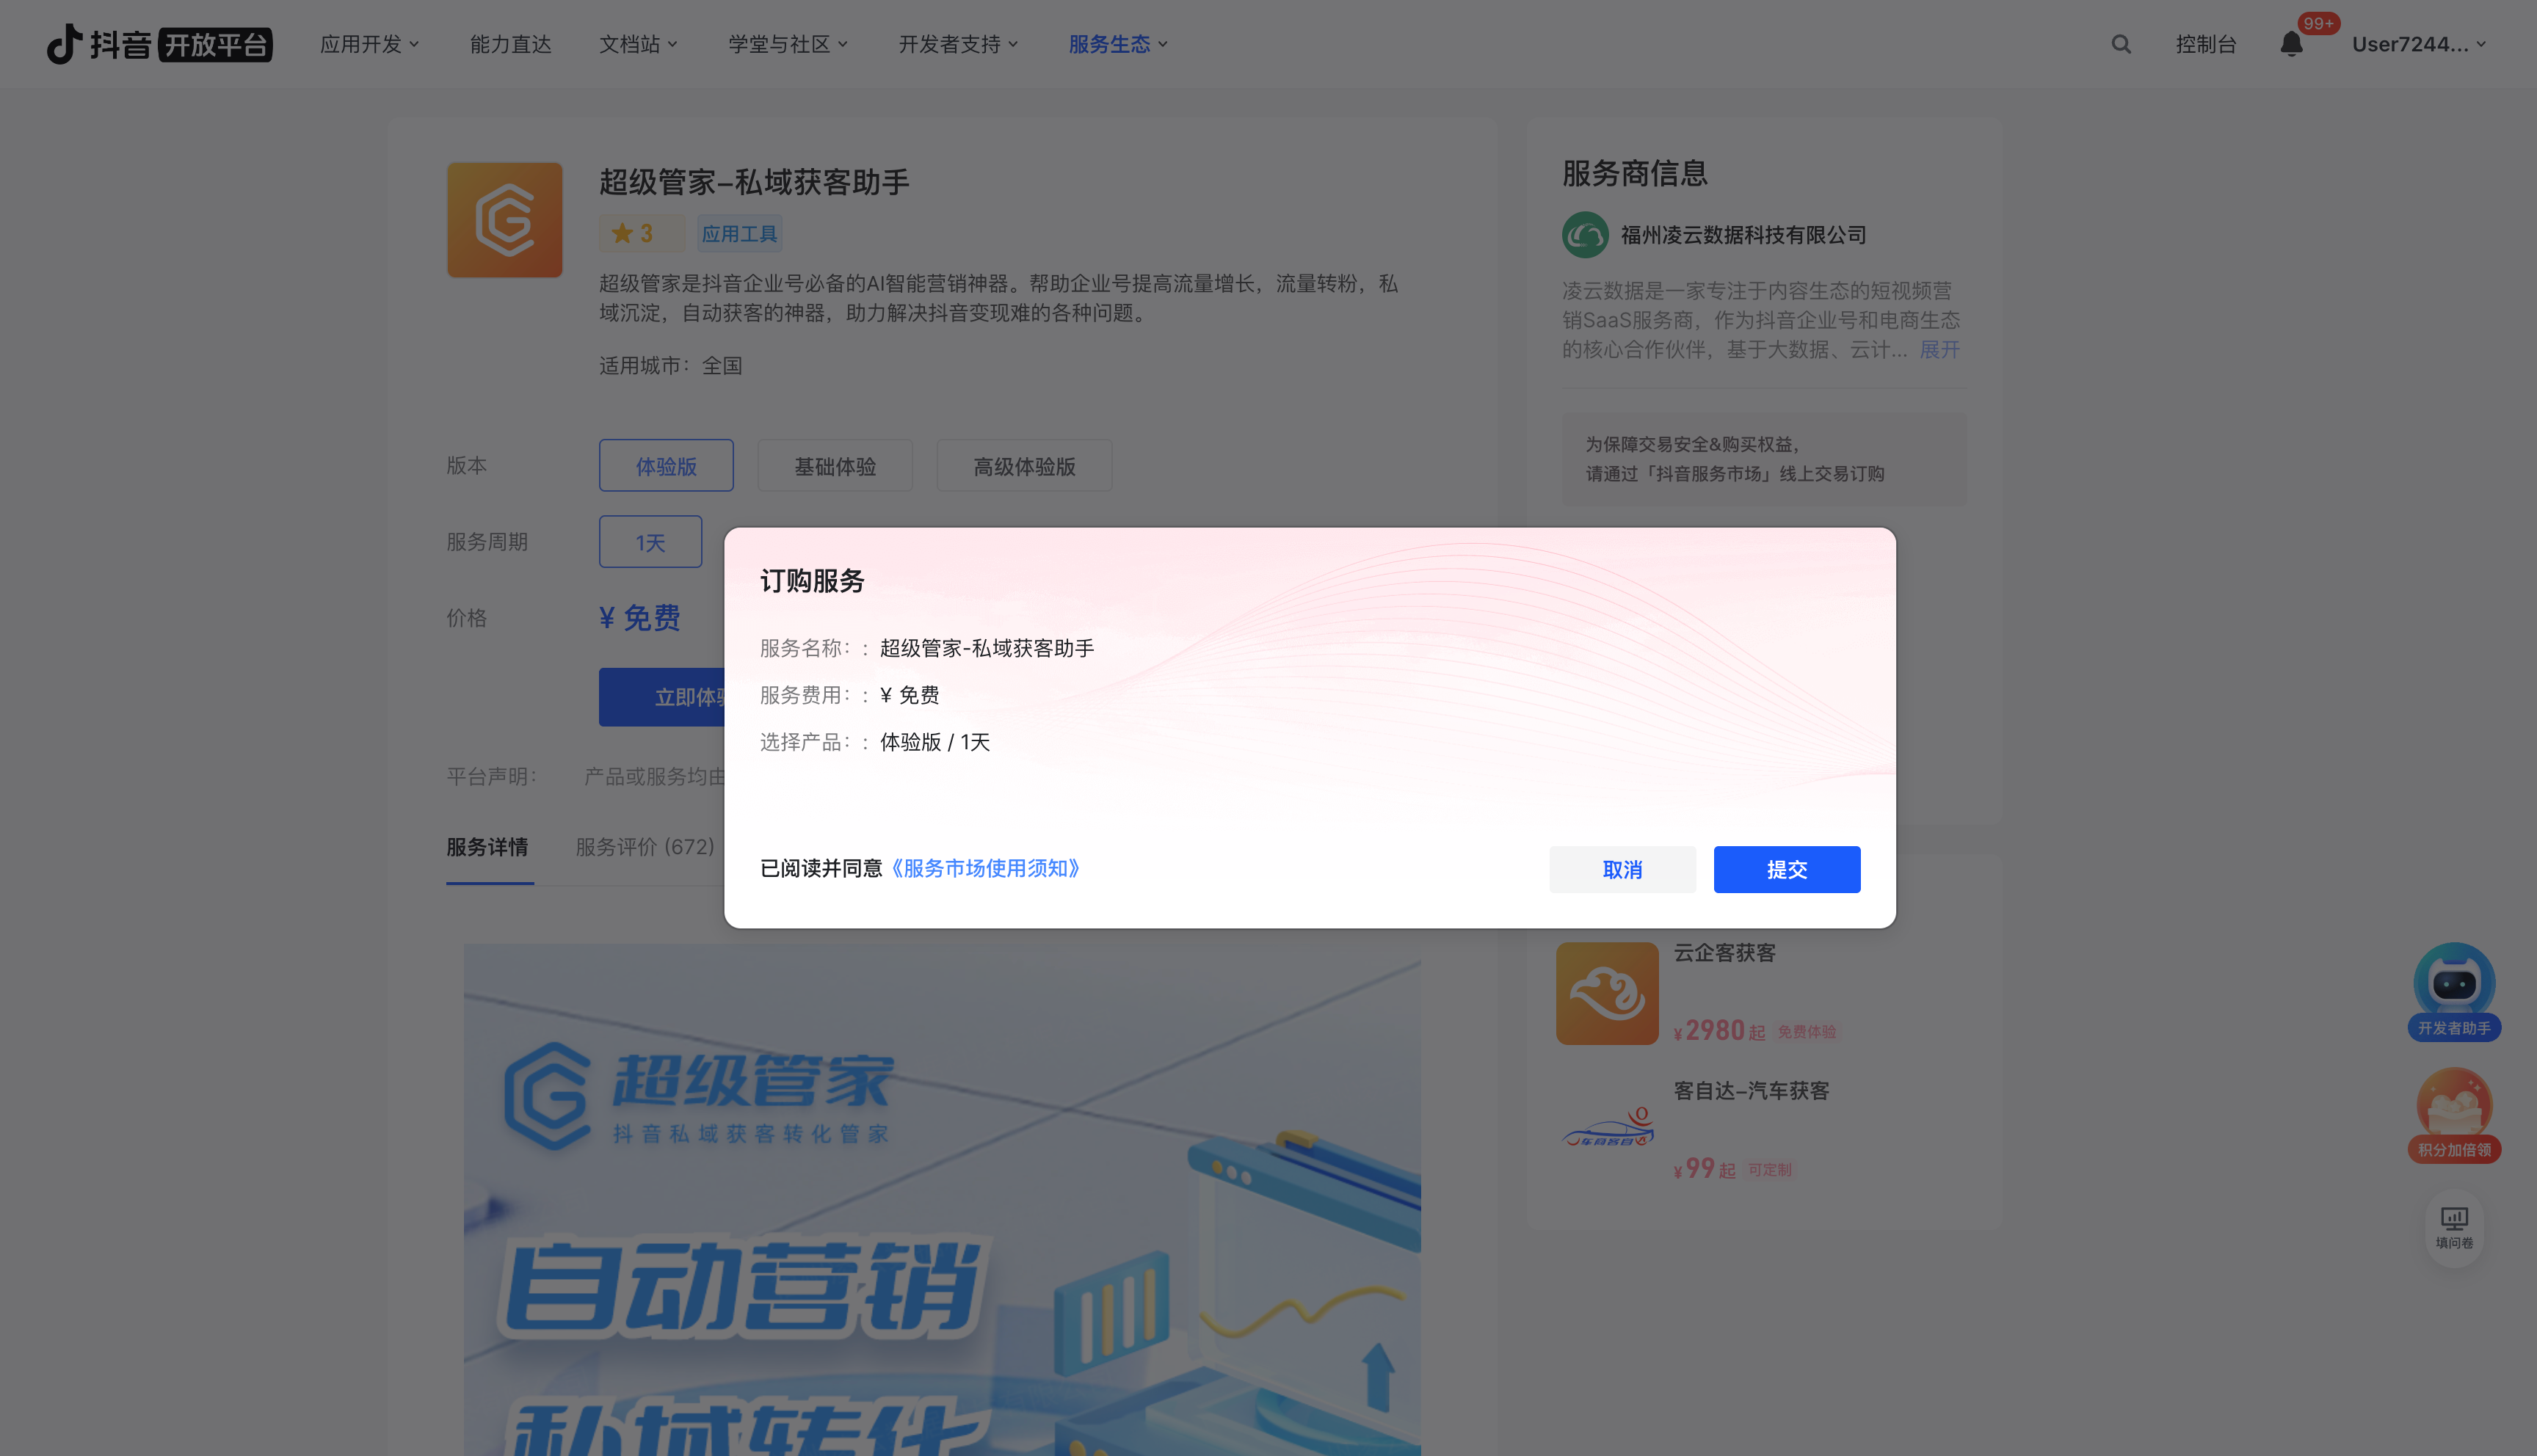The image size is (2537, 1456).
Task: Expand company description with 展开
Action: [1939, 349]
